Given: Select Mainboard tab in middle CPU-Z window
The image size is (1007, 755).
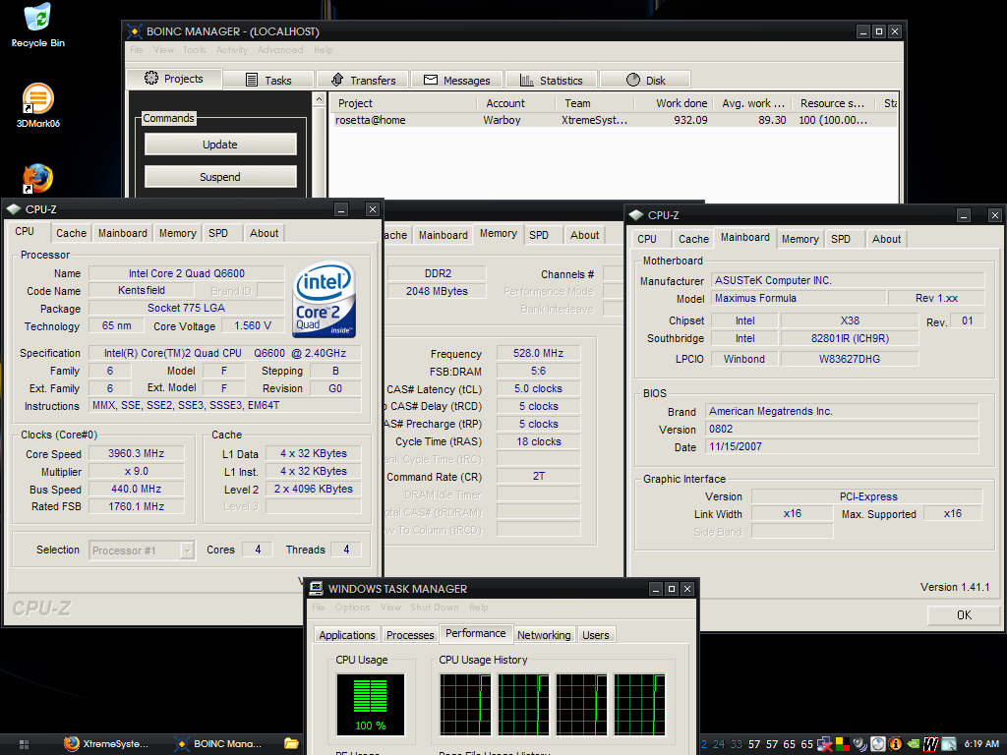Looking at the screenshot, I should [x=444, y=235].
